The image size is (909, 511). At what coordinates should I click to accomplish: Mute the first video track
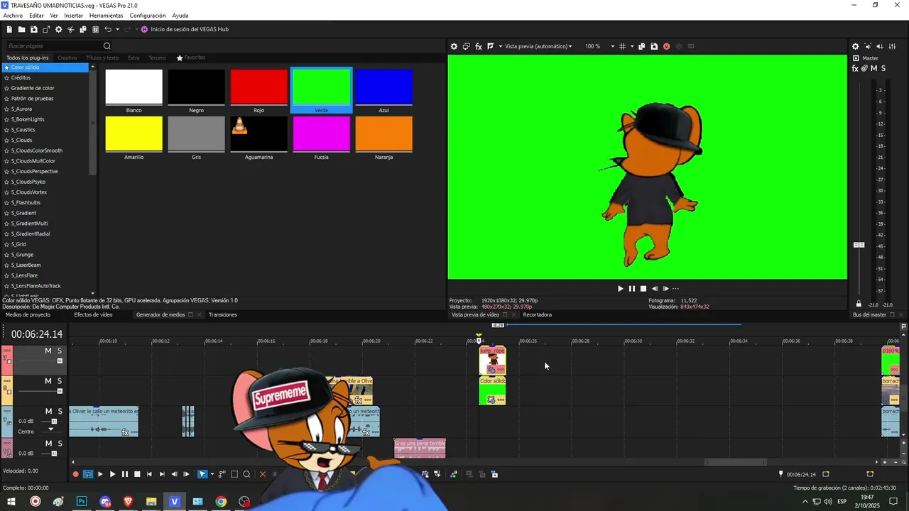[x=48, y=351]
